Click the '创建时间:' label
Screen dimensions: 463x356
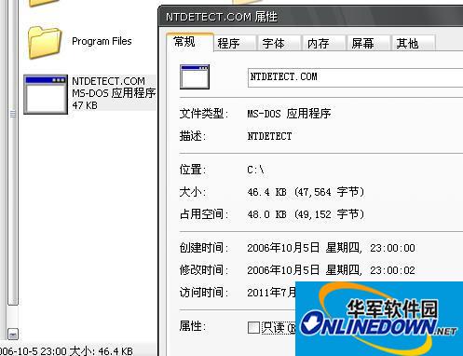pyautogui.click(x=204, y=248)
